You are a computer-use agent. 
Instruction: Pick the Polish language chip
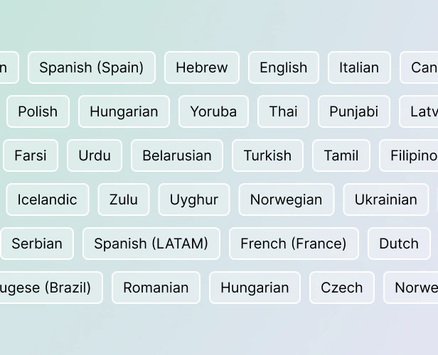point(38,111)
